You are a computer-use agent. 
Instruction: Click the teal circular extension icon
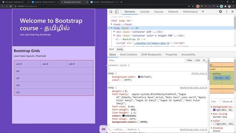coord(221,6)
